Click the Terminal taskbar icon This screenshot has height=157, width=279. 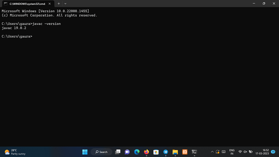(x=194, y=152)
